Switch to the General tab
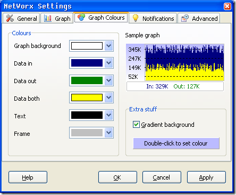 [x=21, y=18]
